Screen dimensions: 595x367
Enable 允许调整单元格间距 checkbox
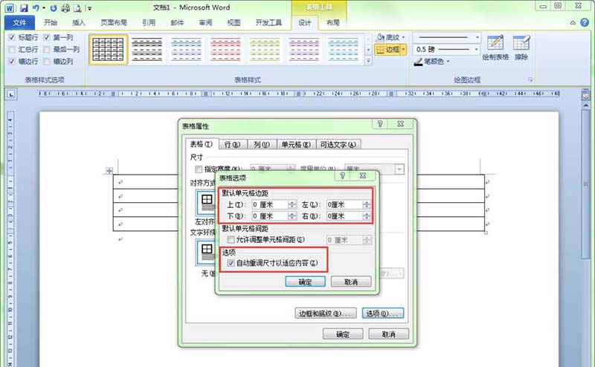pyautogui.click(x=231, y=240)
